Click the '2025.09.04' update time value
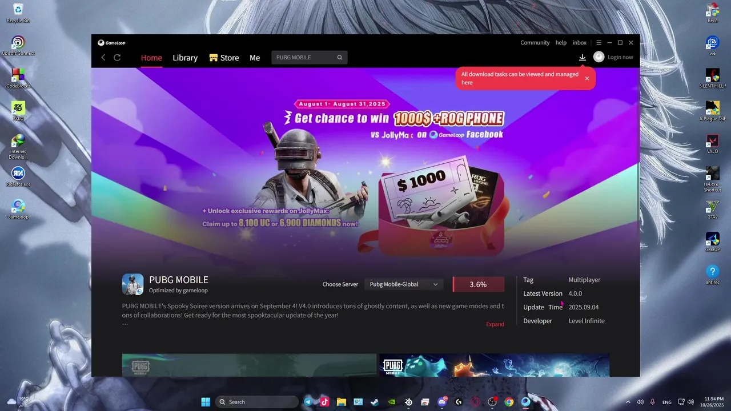Viewport: 731px width, 411px height. 584,307
